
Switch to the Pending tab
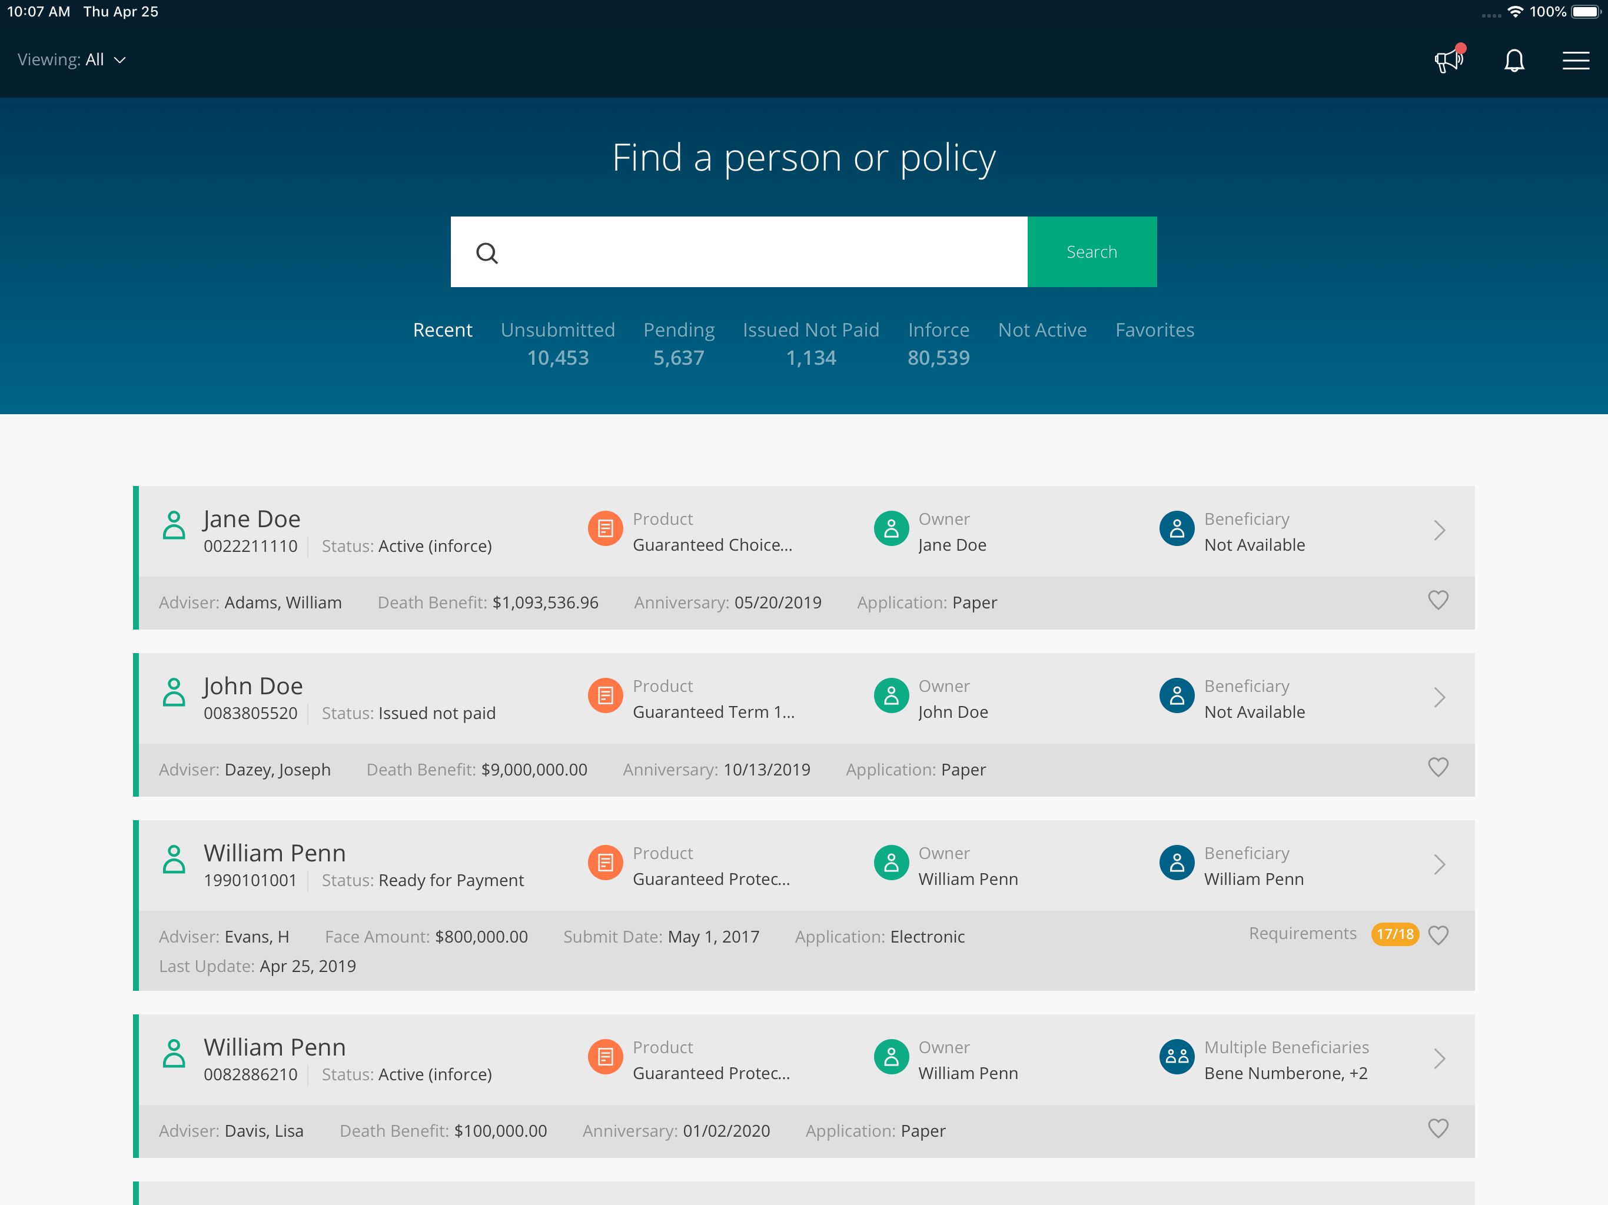(679, 343)
